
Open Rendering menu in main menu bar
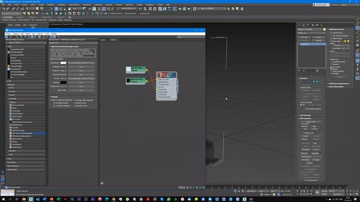tap(87, 4)
